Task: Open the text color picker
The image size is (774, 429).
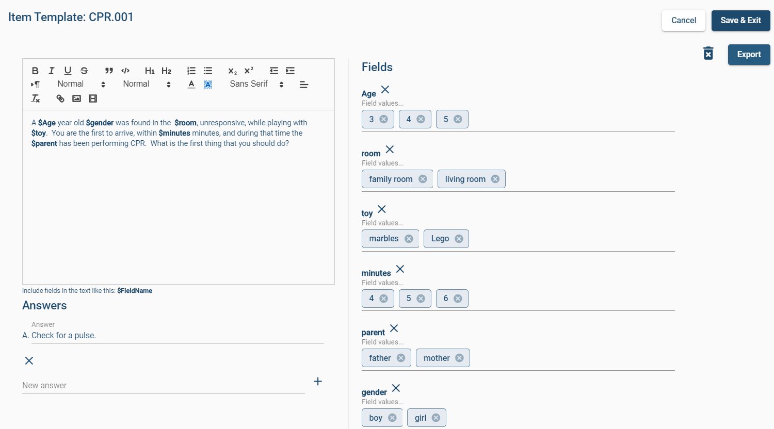Action: (x=191, y=85)
